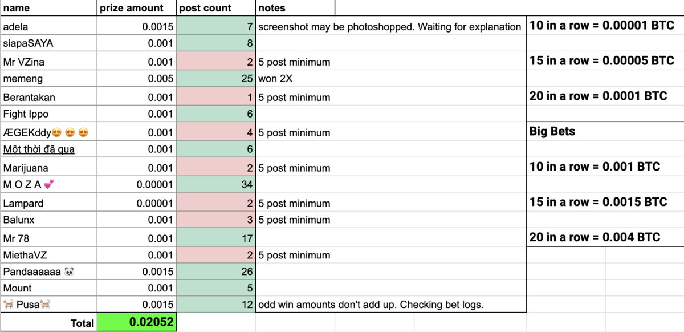Select the "prize amount" header cell

pos(137,8)
